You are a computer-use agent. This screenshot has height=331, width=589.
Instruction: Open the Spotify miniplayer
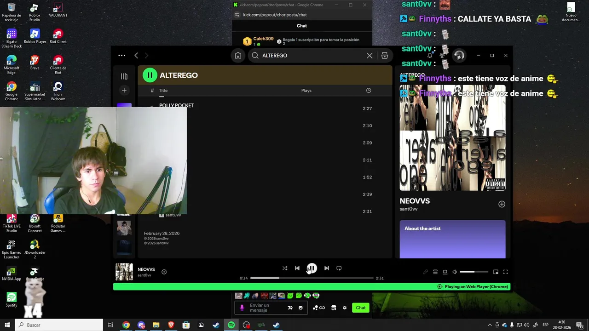click(496, 272)
